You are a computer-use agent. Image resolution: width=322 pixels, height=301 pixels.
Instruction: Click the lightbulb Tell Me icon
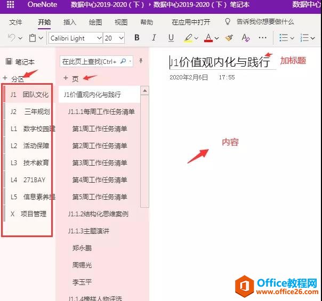[x=227, y=21]
